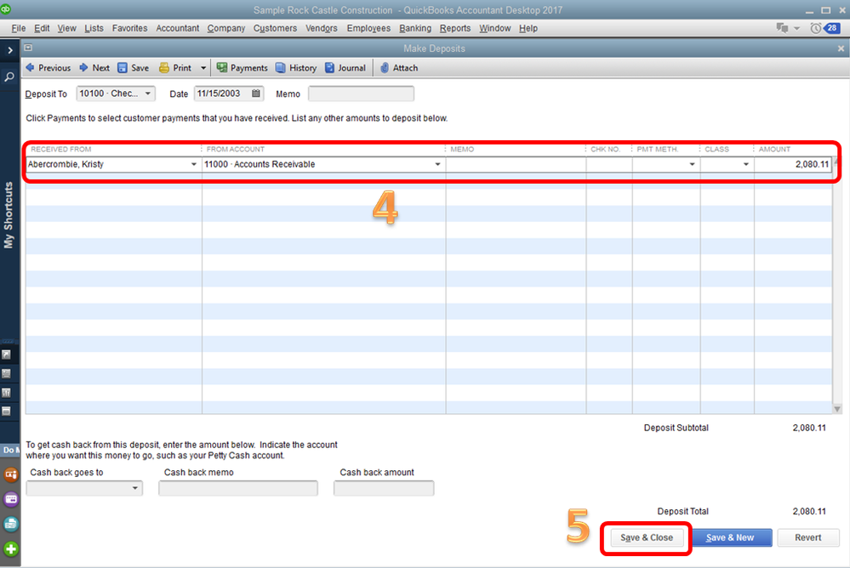Click the Make Deposits window menu icon

[28, 48]
